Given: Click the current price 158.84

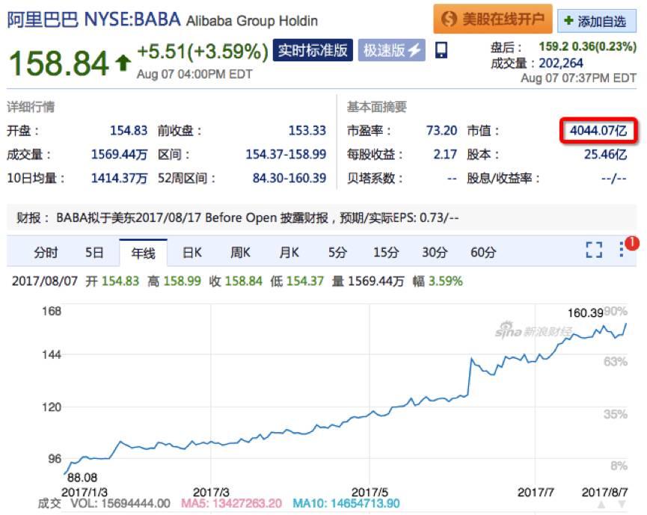Looking at the screenshot, I should click(x=58, y=64).
